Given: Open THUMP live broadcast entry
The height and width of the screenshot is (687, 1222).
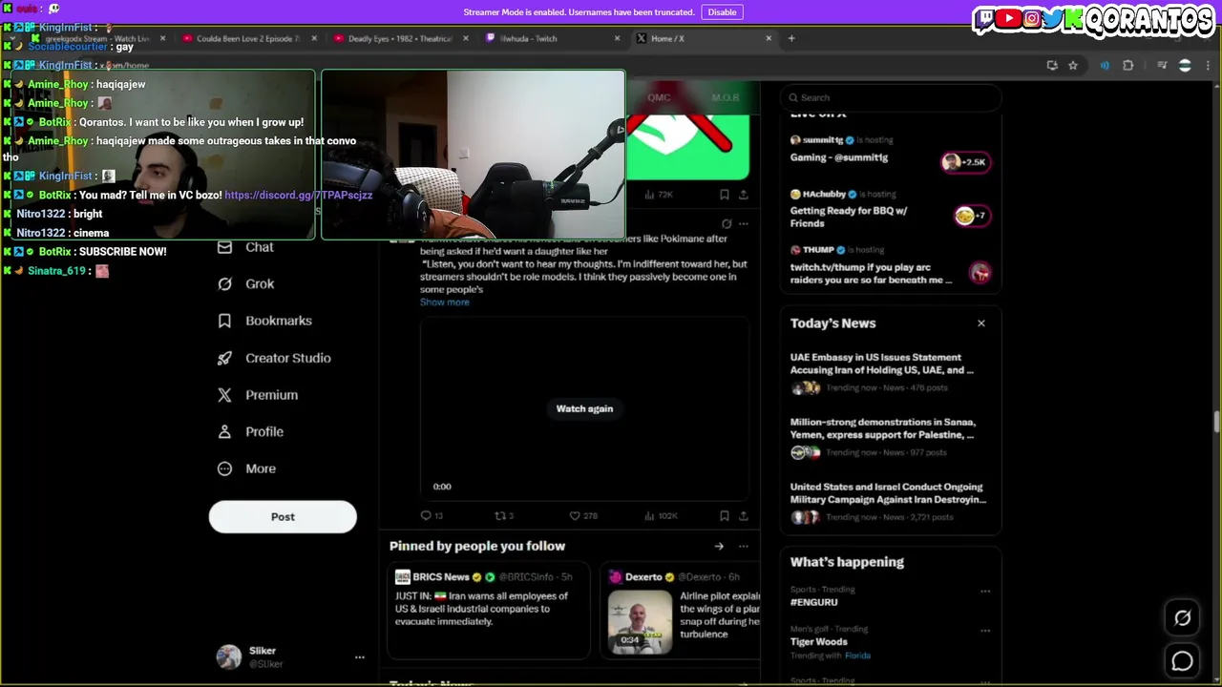Looking at the screenshot, I should (890, 266).
